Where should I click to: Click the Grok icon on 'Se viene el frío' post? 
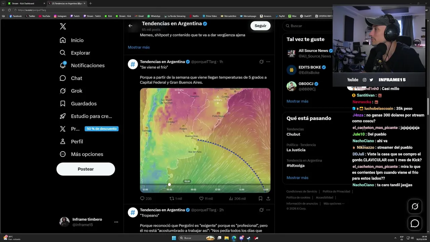tap(261, 62)
